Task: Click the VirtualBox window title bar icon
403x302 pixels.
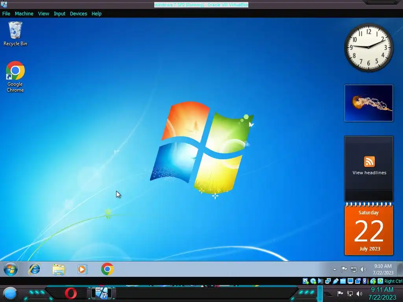Action: pos(4,4)
